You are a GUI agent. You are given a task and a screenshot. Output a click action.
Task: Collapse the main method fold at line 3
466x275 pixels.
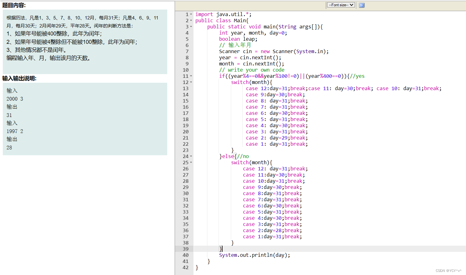coord(191,27)
